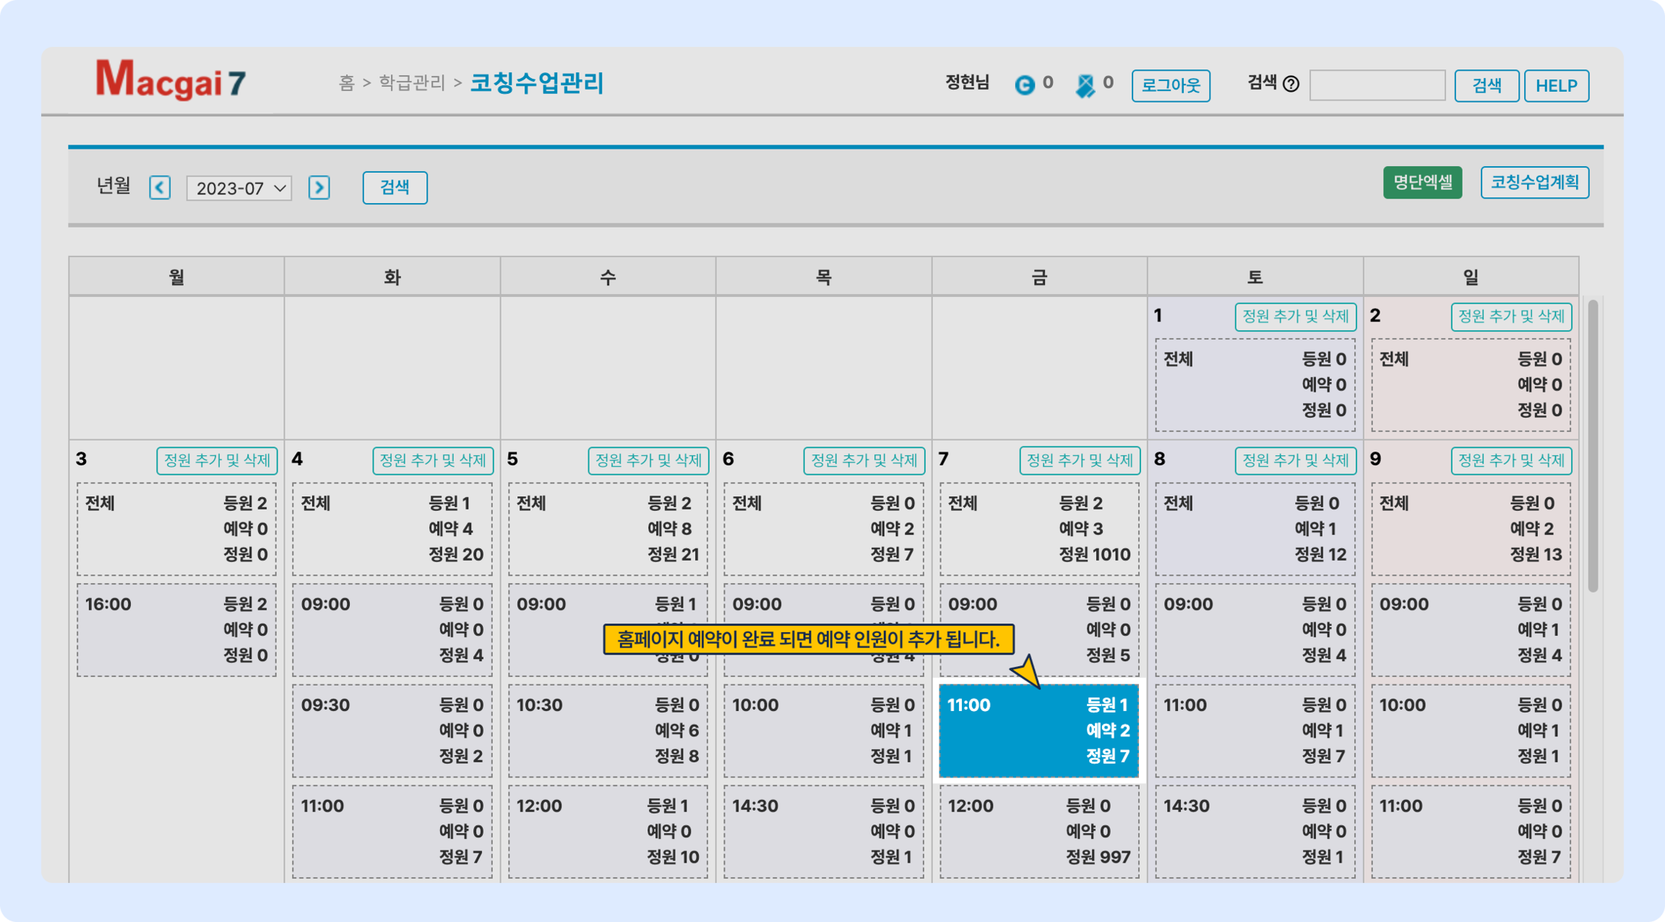The height and width of the screenshot is (922, 1665).
Task: Click the 로그아웃 button
Action: 1171,85
